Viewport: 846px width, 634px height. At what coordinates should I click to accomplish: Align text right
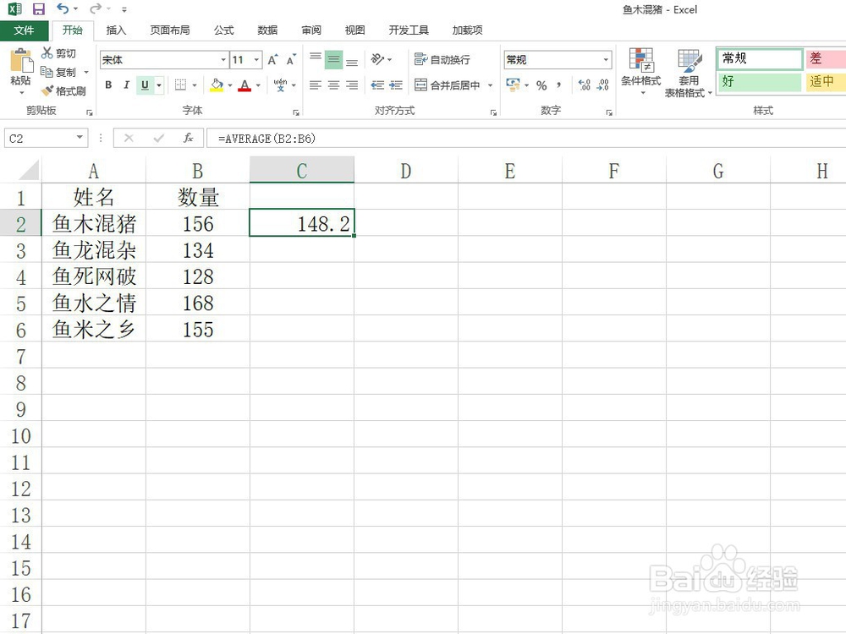pos(352,85)
